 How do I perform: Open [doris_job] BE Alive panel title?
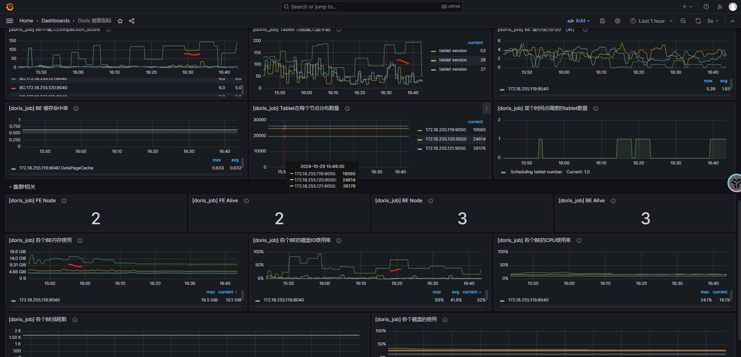(582, 201)
